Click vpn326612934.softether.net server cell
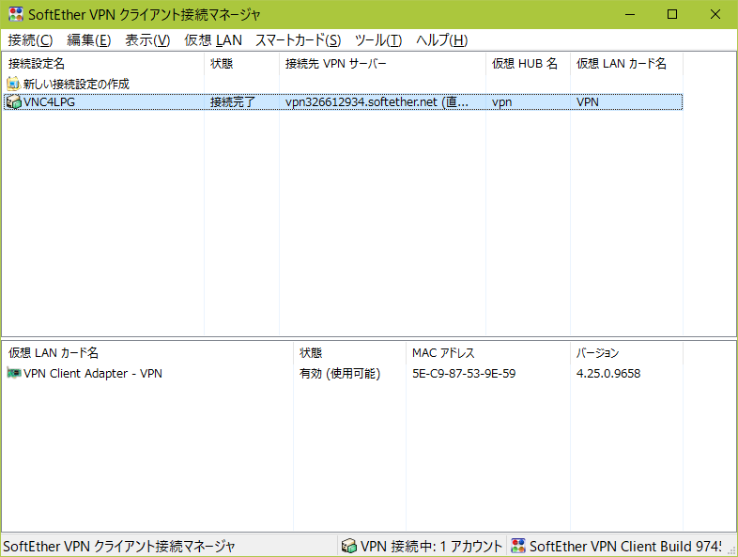 click(377, 101)
